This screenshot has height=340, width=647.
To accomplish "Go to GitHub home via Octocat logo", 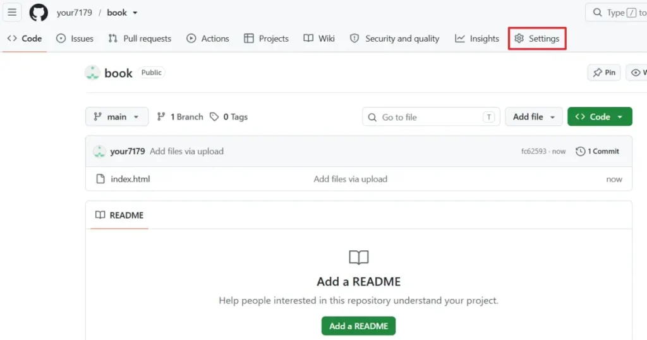I will point(39,13).
